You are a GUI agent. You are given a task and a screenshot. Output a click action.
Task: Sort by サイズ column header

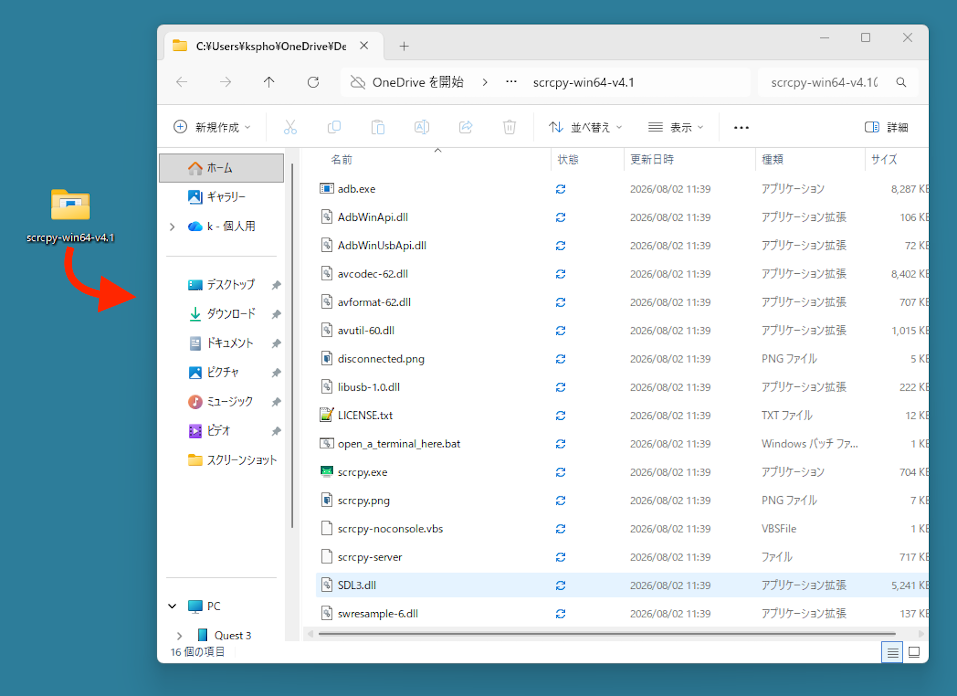[884, 160]
